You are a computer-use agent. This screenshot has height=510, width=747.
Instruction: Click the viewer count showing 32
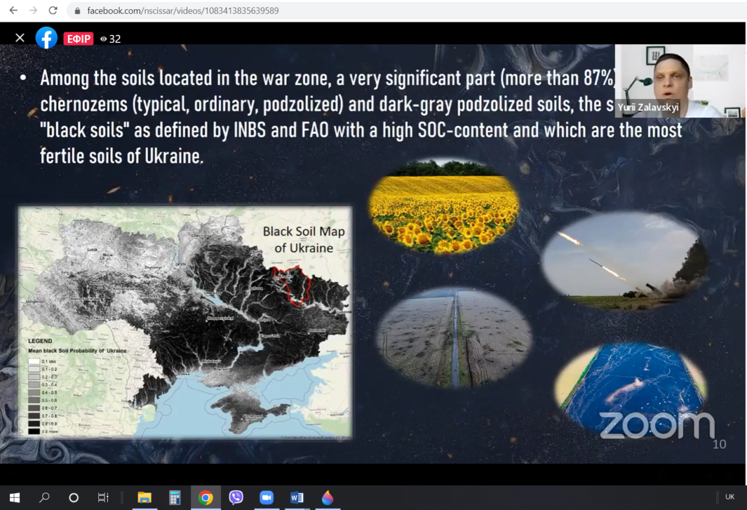pyautogui.click(x=111, y=39)
